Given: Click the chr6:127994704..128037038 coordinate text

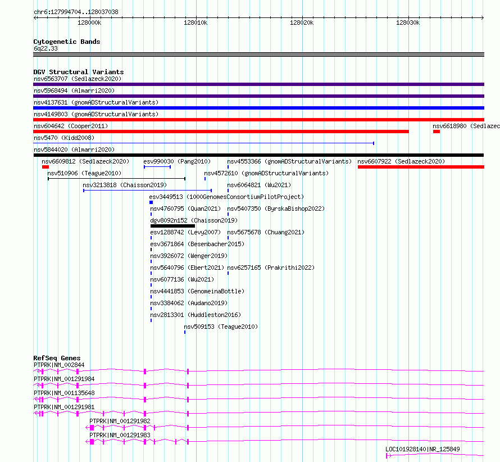Looking at the screenshot, I should (76, 12).
